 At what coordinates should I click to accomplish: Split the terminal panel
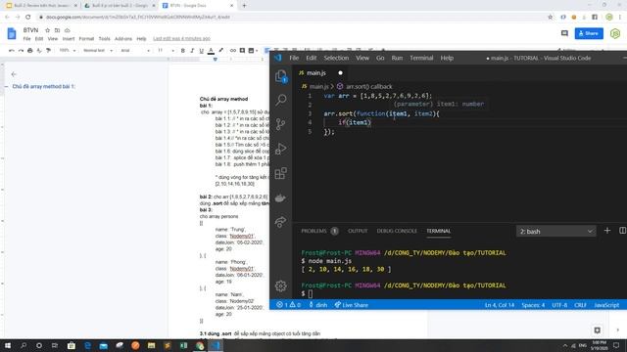click(622, 231)
